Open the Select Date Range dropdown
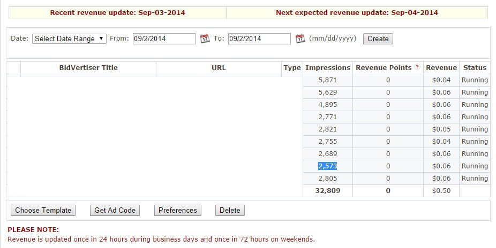The image size is (496, 248). [69, 38]
